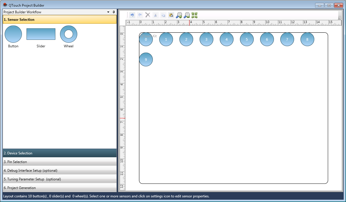Delete selection with the X icon

point(148,15)
